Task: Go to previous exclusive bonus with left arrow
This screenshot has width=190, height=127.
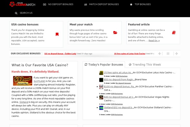Action: pos(160,54)
